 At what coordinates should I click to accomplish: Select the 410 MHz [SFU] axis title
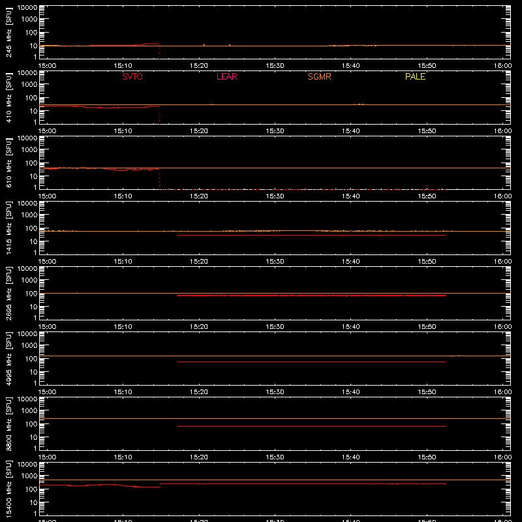(9, 97)
